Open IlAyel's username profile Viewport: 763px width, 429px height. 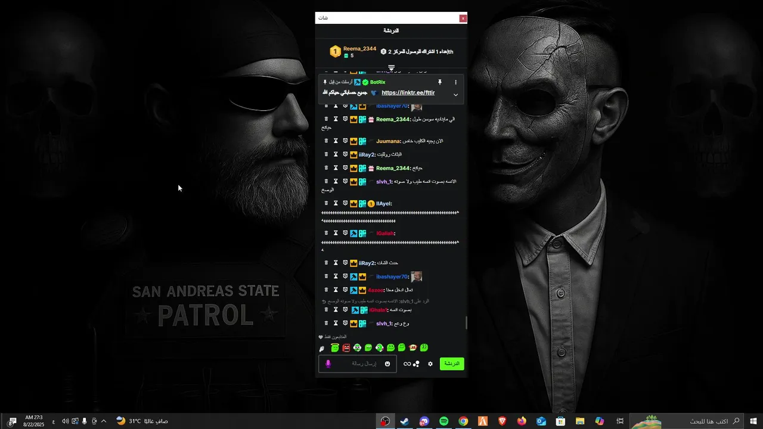tap(383, 204)
